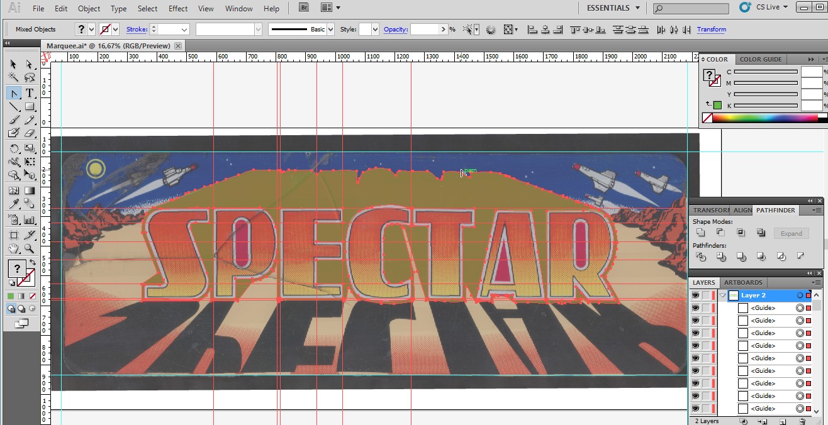Open the Object menu
The height and width of the screenshot is (425, 828).
(89, 9)
